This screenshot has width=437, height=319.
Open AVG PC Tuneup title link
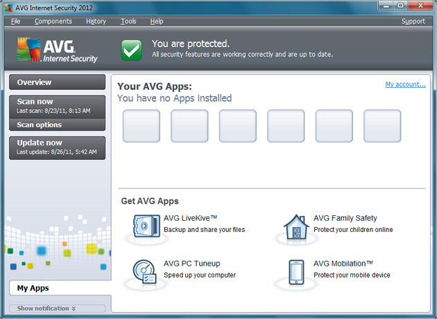click(x=191, y=264)
